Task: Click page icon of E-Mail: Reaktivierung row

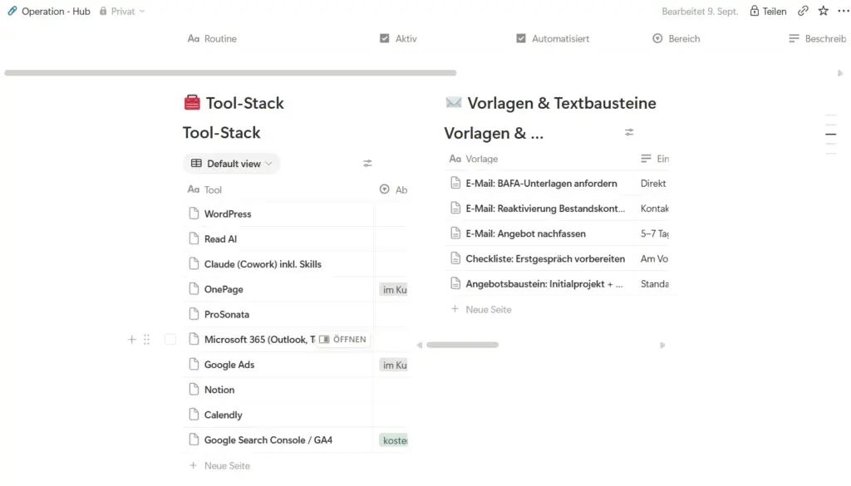Action: tap(455, 209)
